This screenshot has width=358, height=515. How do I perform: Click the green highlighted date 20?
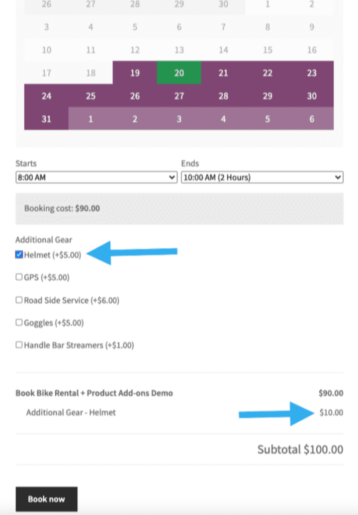click(179, 73)
